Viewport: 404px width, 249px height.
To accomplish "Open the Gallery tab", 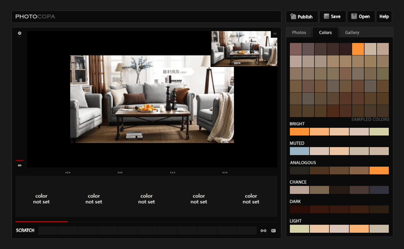I will click(x=352, y=32).
